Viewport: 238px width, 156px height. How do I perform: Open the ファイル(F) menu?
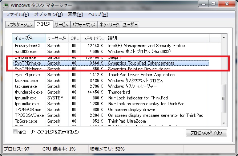coord(17,15)
